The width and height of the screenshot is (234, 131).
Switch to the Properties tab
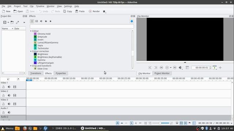tap(61, 74)
